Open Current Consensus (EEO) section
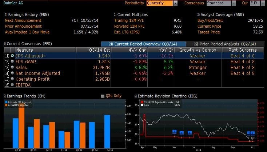This screenshot has height=152, width=267. pyautogui.click(x=28, y=44)
